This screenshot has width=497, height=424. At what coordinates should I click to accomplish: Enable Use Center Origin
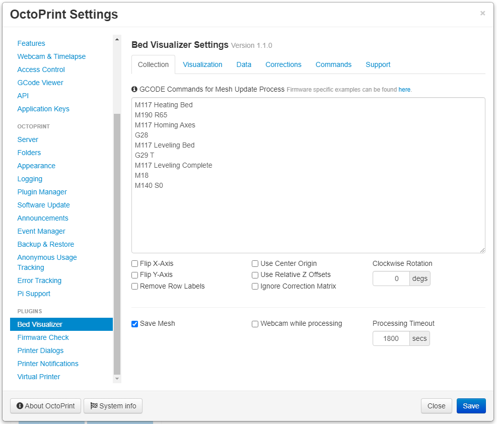pos(255,264)
